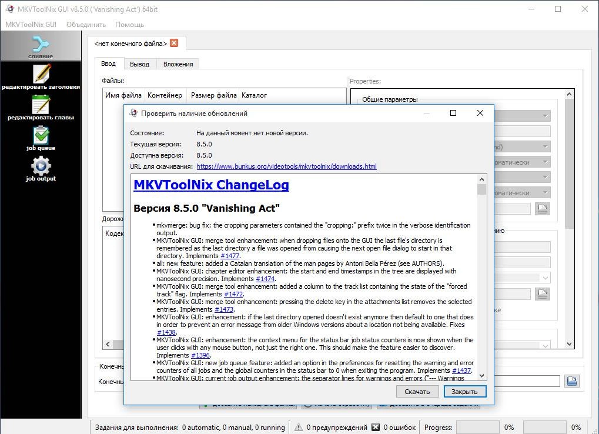Close the <нет конечного файла> tab with red X
The height and width of the screenshot is (434, 599).
174,43
